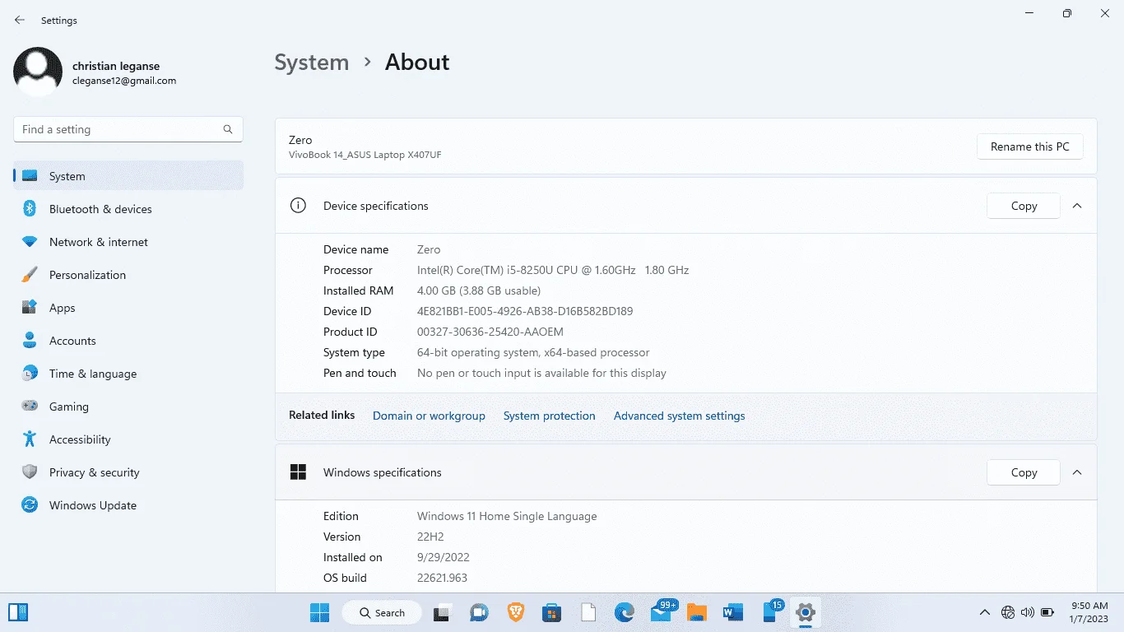The width and height of the screenshot is (1124, 632).
Task: Open Privacy & security settings
Action: click(128, 472)
